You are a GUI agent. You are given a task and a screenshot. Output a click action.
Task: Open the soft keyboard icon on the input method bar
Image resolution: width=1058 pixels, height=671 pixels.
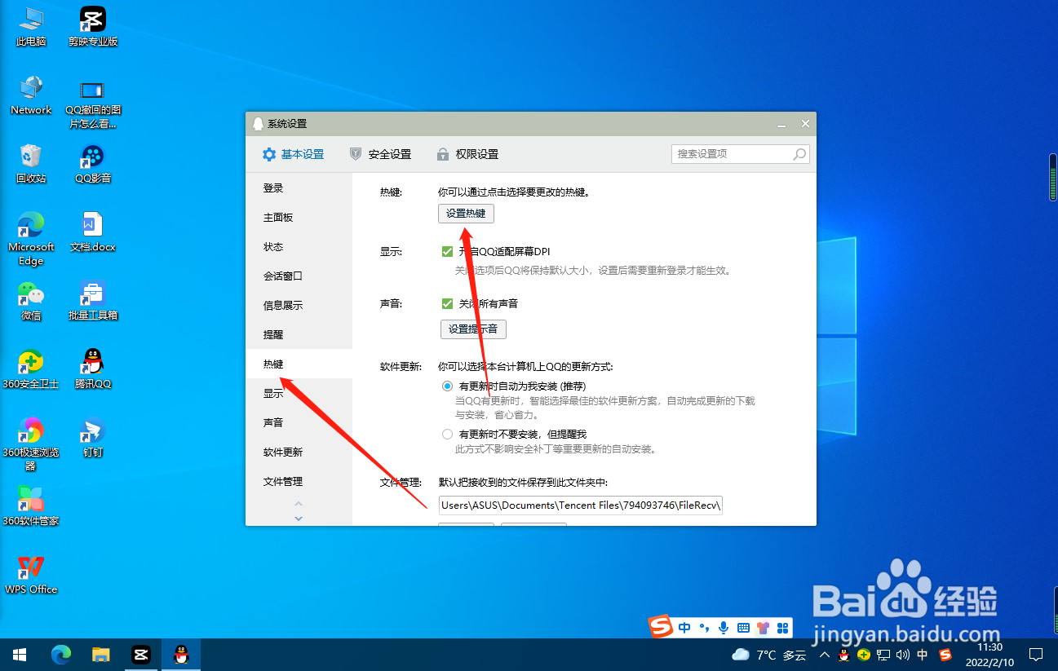point(743,627)
